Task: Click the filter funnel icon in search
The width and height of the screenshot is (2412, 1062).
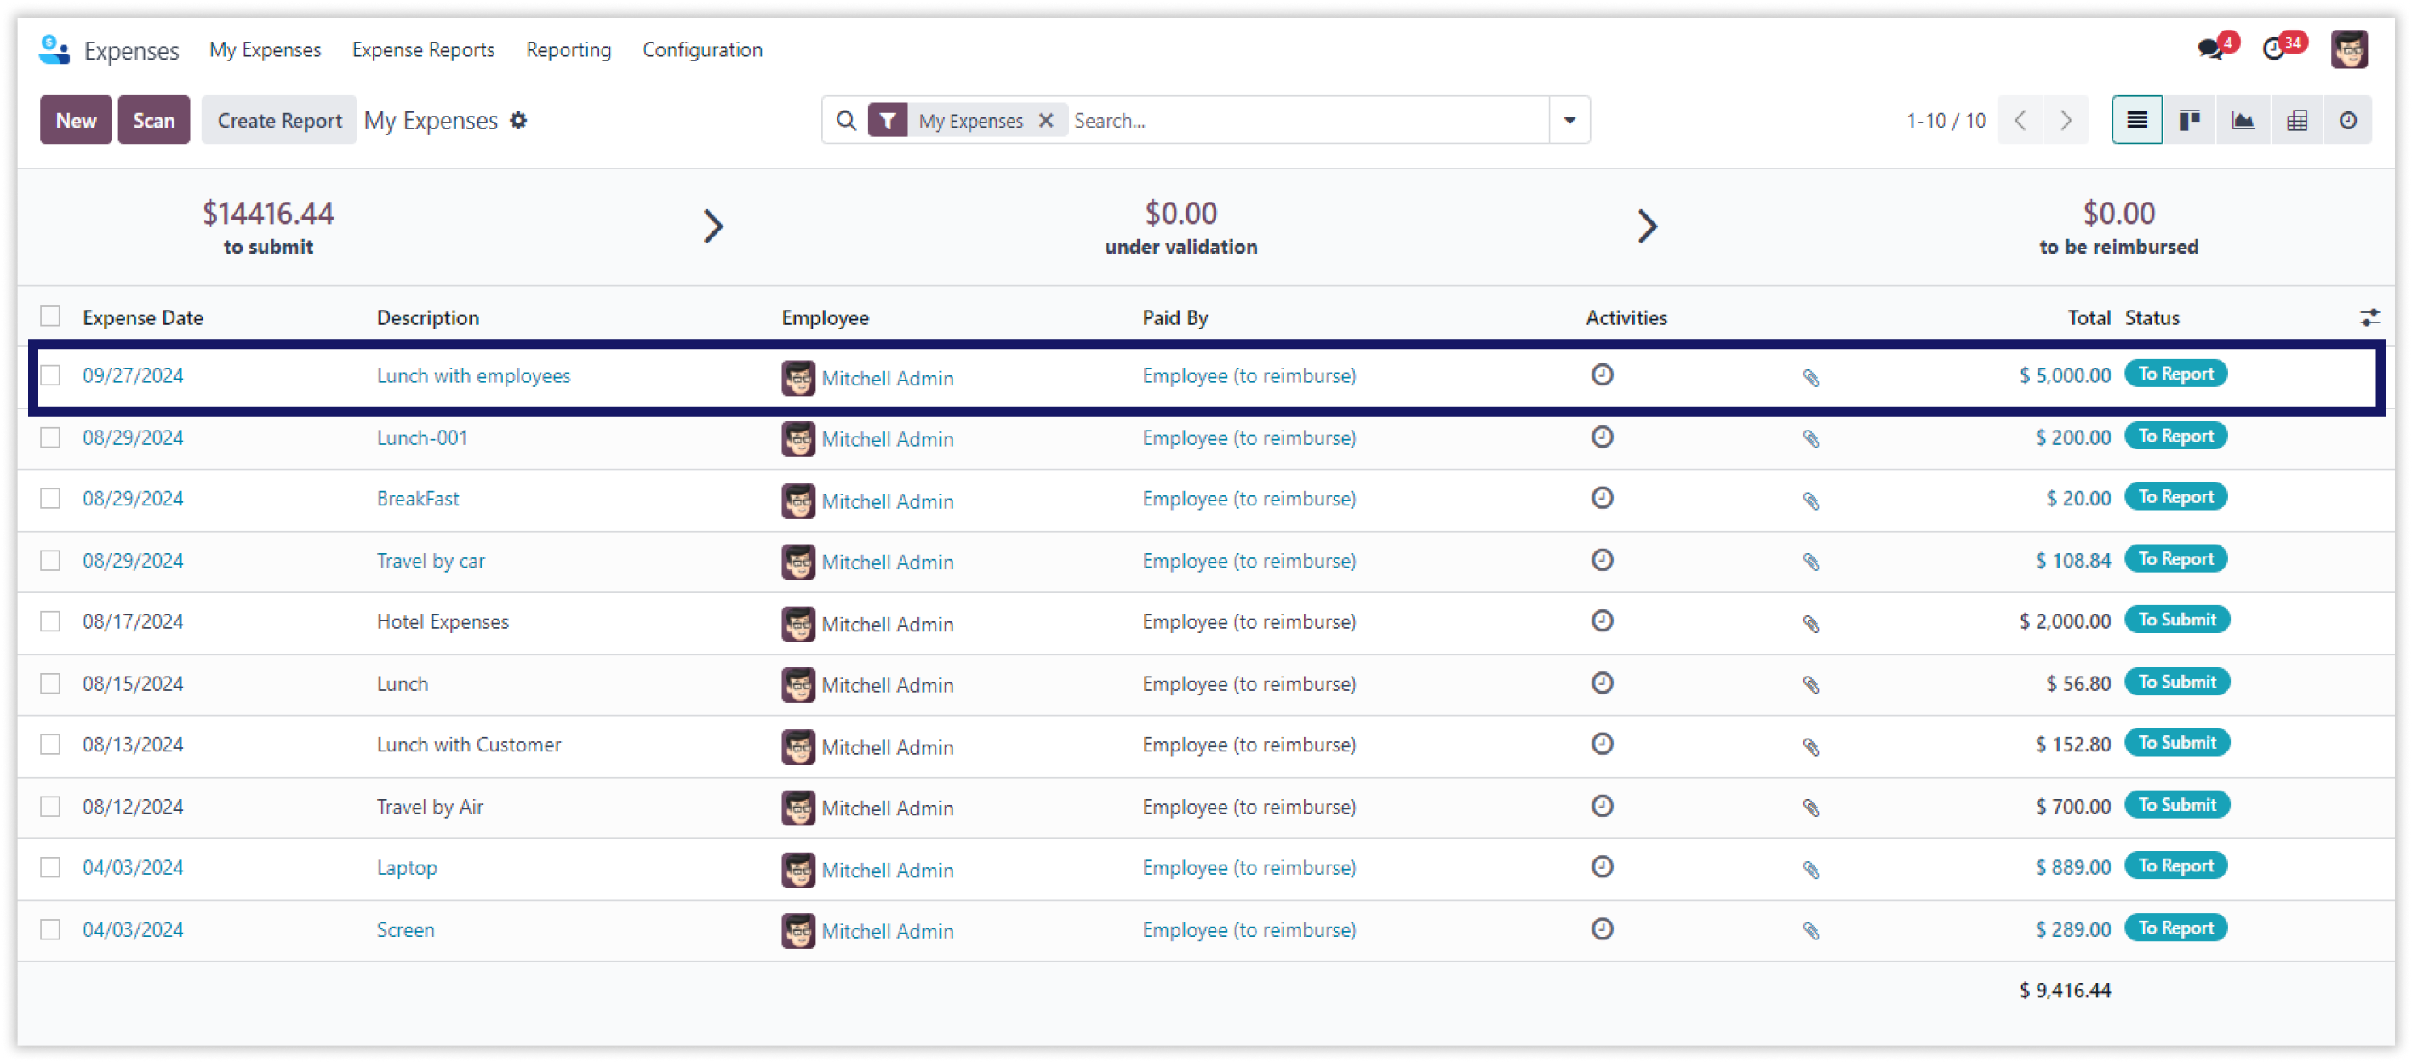Action: pos(887,121)
